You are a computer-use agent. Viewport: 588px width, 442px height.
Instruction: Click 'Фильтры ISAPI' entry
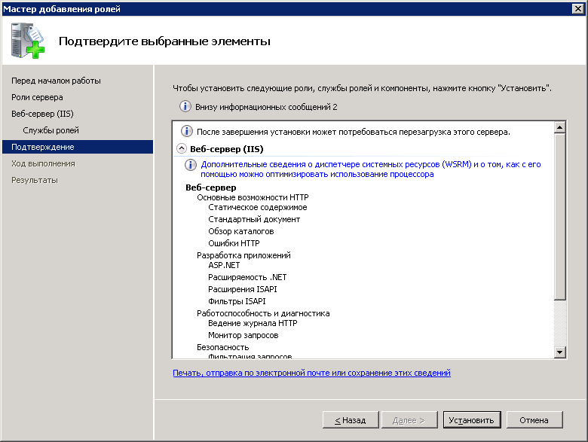point(237,301)
